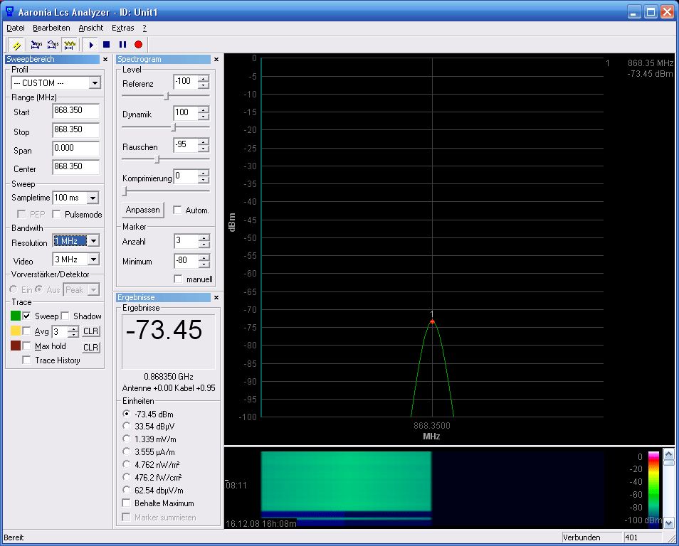Enable the Max hold trace checkbox
Screen dimensions: 679x546
tap(28, 346)
